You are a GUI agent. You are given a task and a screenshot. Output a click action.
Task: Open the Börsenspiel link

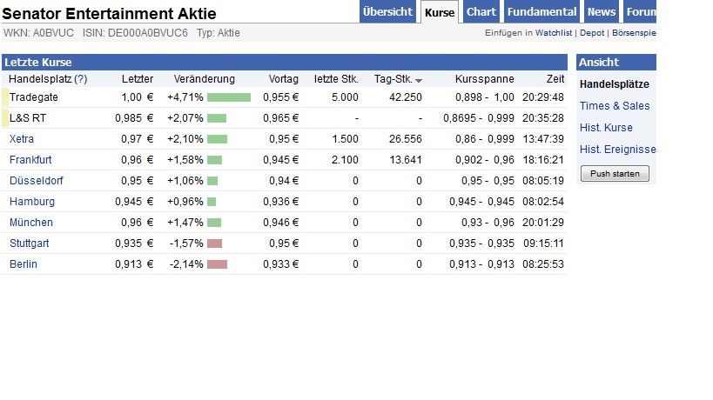634,33
